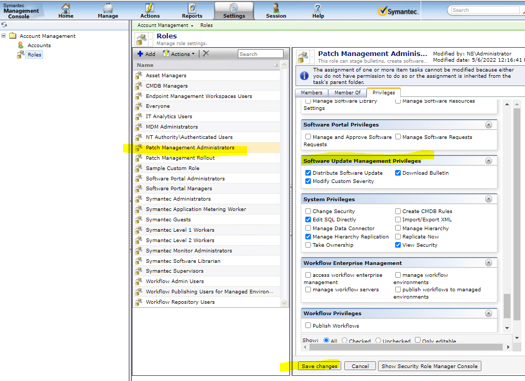The width and height of the screenshot is (525, 381).
Task: Collapse the System Privileges section
Action: (489, 199)
